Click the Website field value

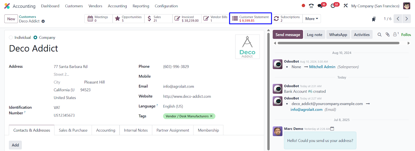(187, 96)
